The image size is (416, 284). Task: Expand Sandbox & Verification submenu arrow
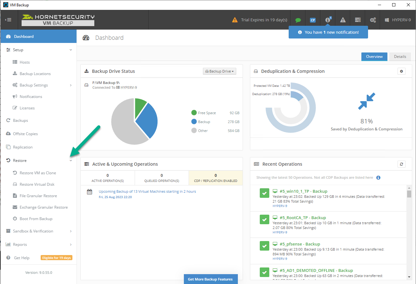tap(71, 231)
